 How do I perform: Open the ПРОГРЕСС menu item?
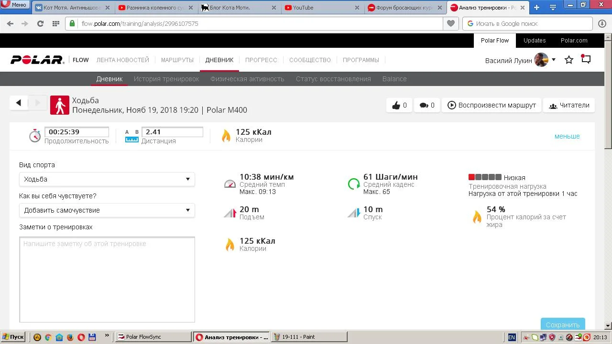[261, 60]
